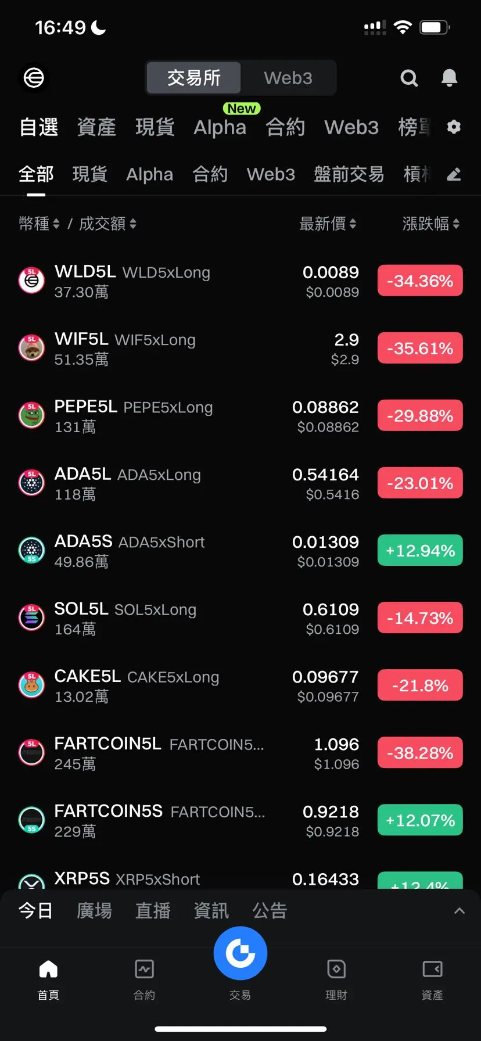Open 合約 in bottom navigation bar
Image resolution: width=481 pixels, height=1041 pixels.
(144, 979)
